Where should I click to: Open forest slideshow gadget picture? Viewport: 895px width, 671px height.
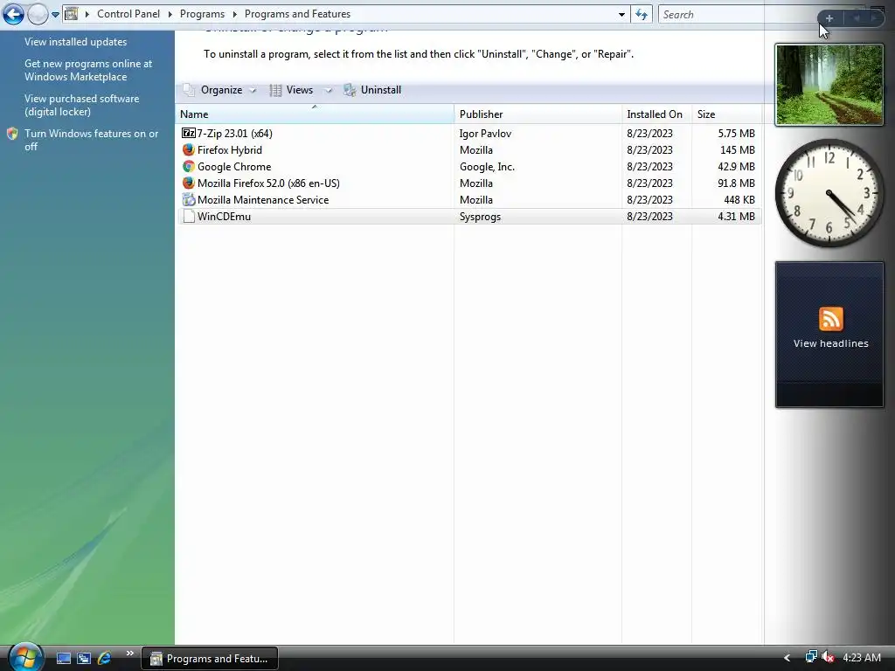point(829,85)
